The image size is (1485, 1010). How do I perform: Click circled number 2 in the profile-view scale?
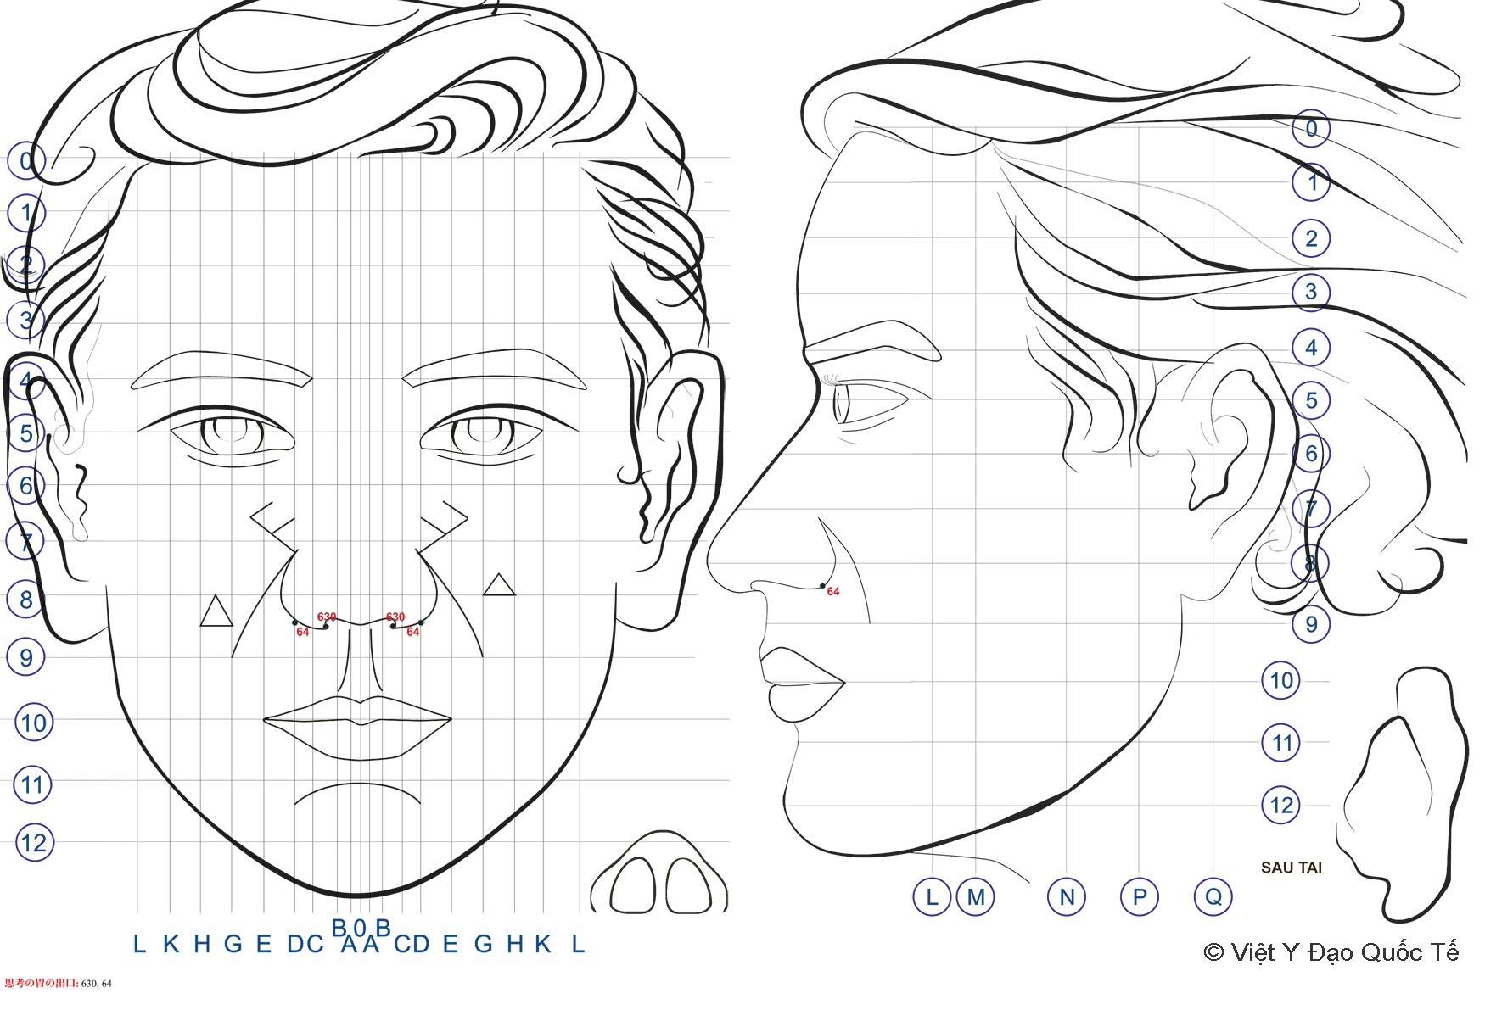pyautogui.click(x=1311, y=238)
